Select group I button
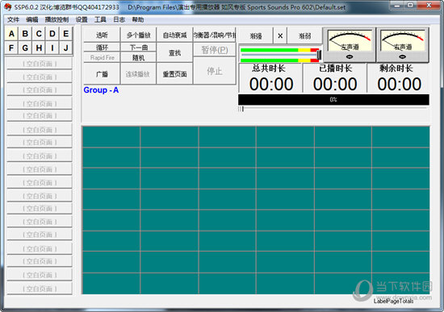 coord(52,48)
